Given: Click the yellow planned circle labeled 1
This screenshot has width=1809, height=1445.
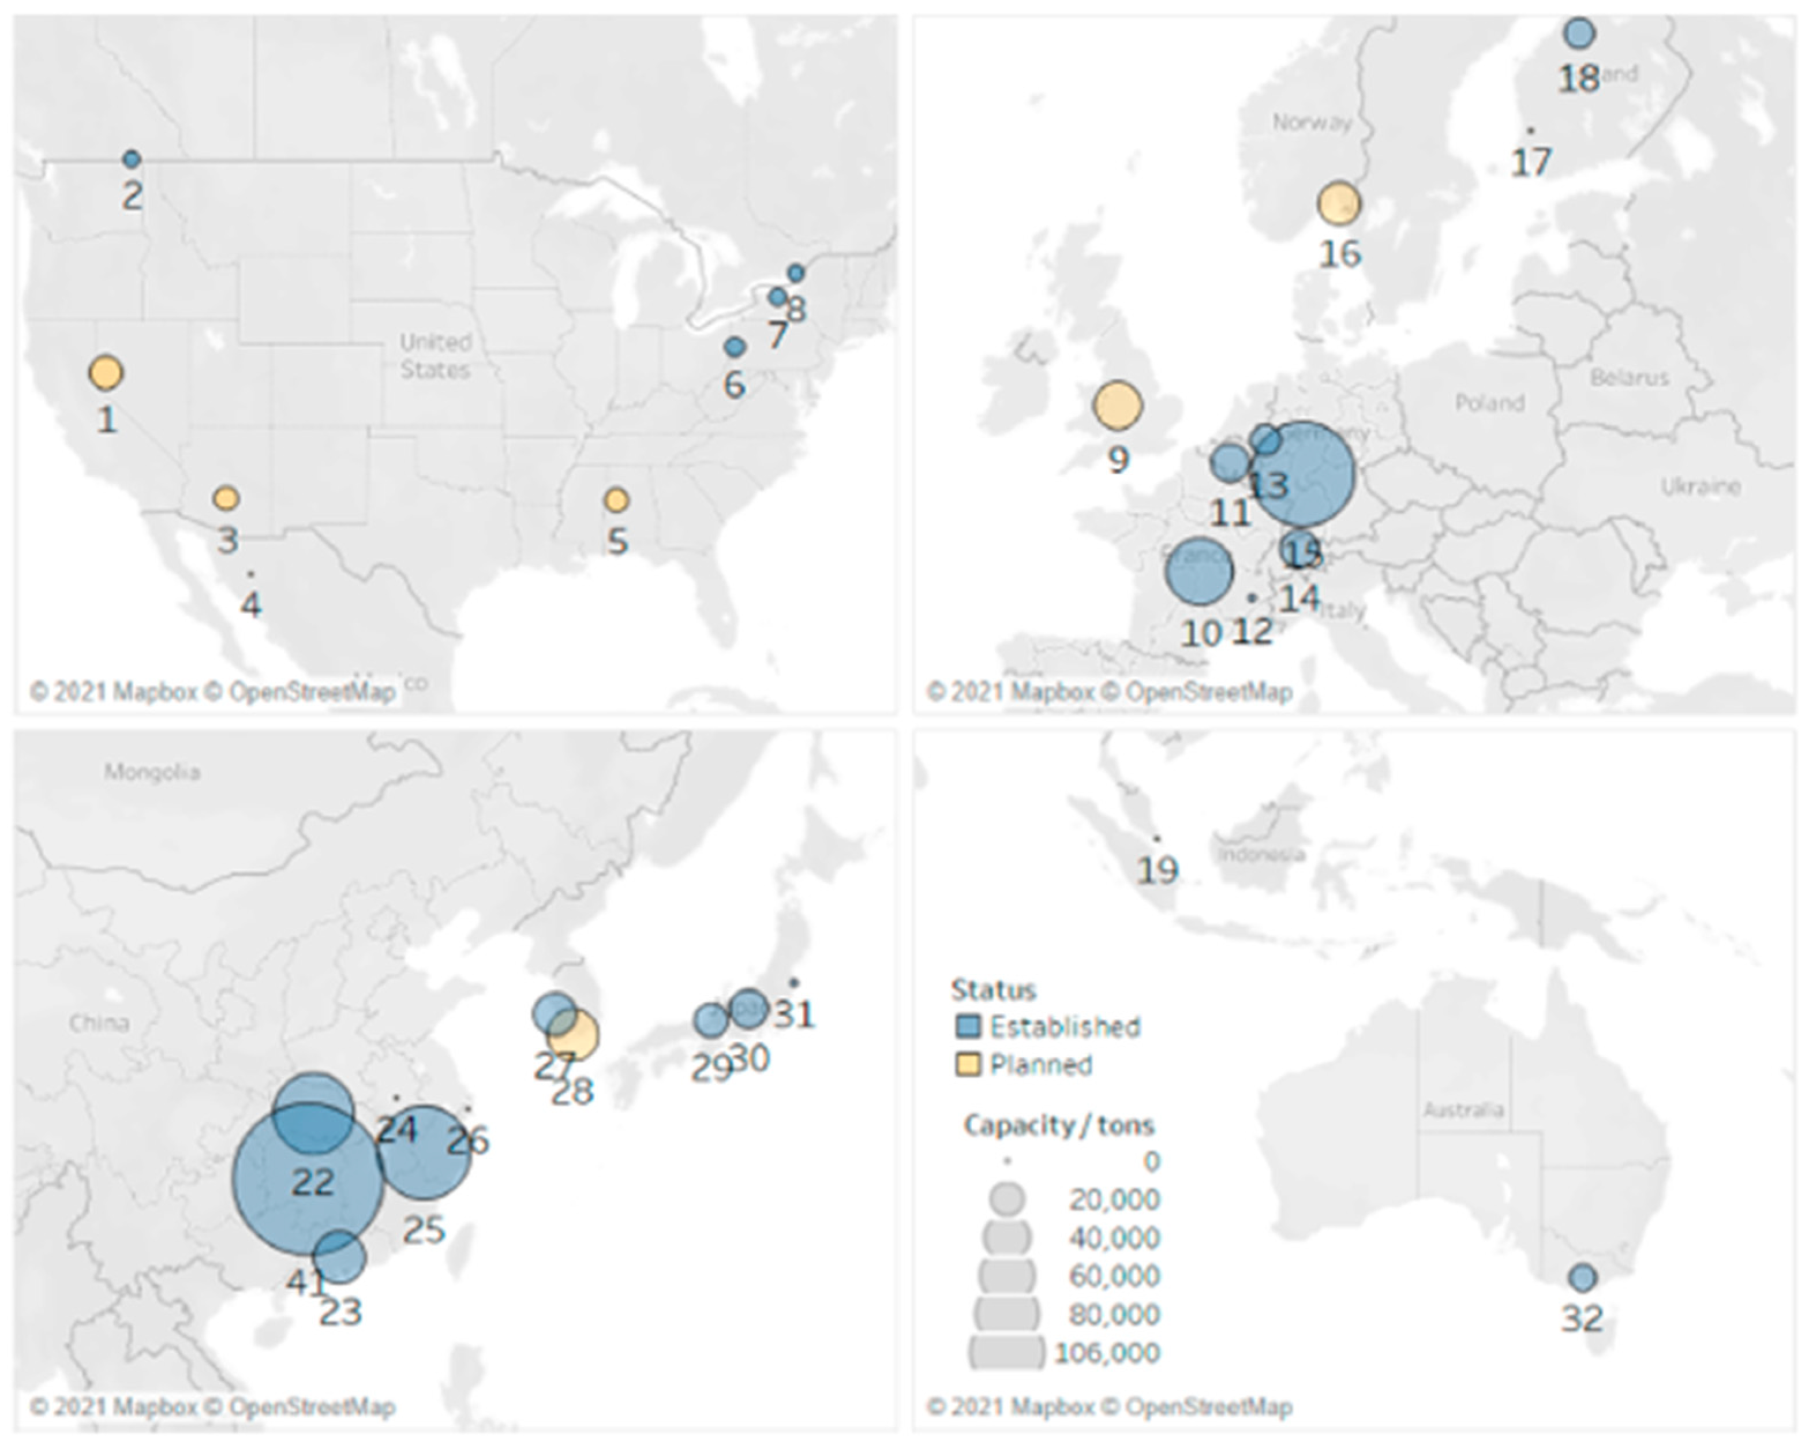Looking at the screenshot, I should point(106,373).
